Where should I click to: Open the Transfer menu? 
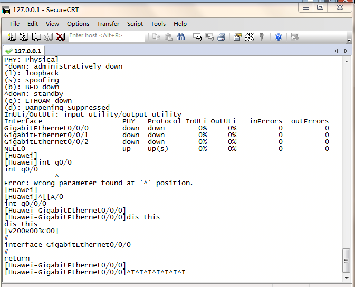108,24
